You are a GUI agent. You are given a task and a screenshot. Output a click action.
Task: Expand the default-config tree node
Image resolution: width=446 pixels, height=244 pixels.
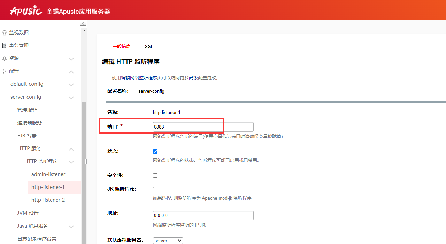coord(71,85)
